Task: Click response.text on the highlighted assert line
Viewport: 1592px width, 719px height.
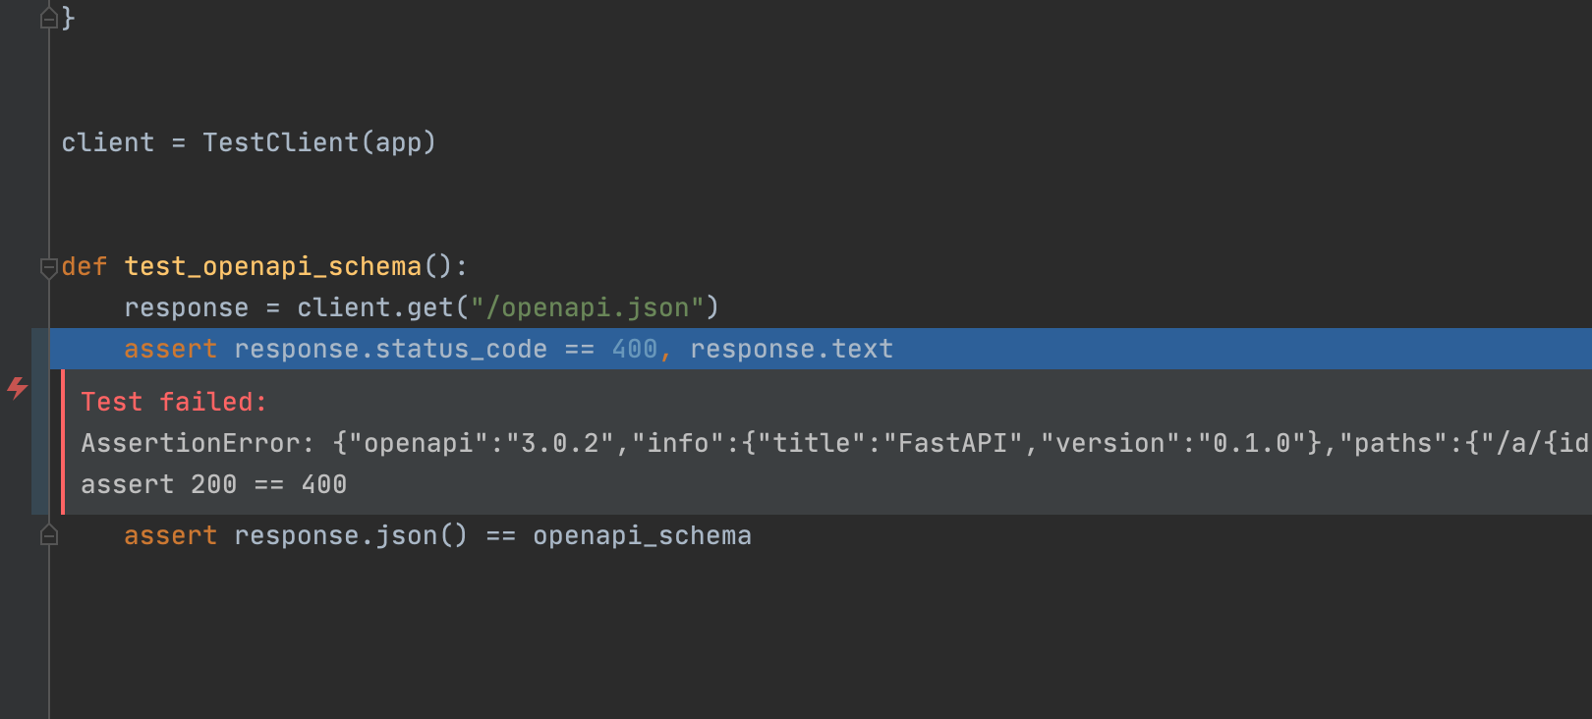Action: pyautogui.click(x=791, y=349)
